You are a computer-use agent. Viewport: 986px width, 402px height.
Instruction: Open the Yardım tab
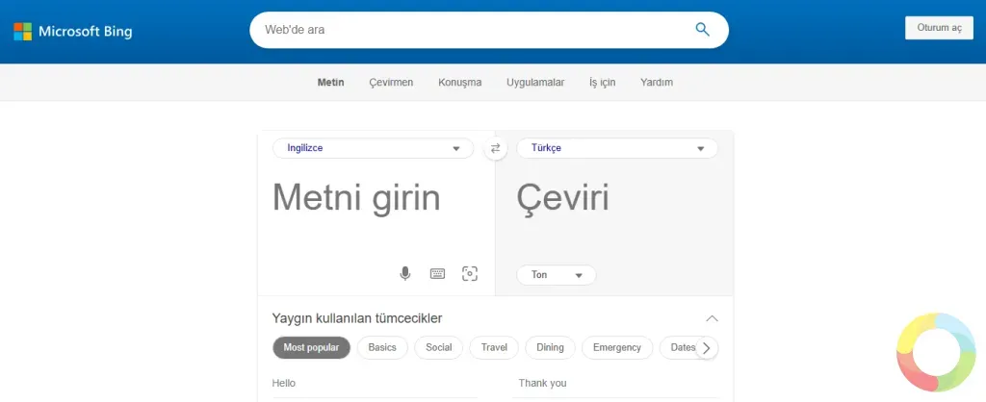point(657,83)
